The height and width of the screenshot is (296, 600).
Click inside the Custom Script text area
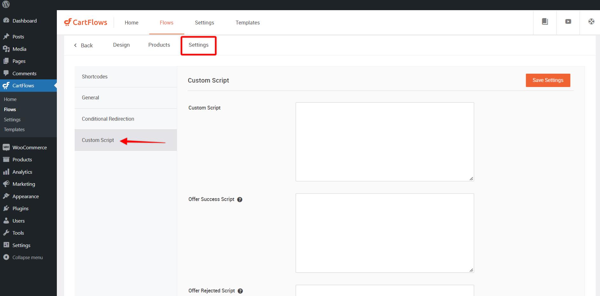384,142
